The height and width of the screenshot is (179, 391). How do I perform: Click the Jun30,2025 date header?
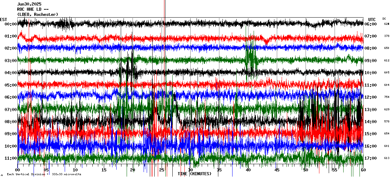pyautogui.click(x=29, y=4)
